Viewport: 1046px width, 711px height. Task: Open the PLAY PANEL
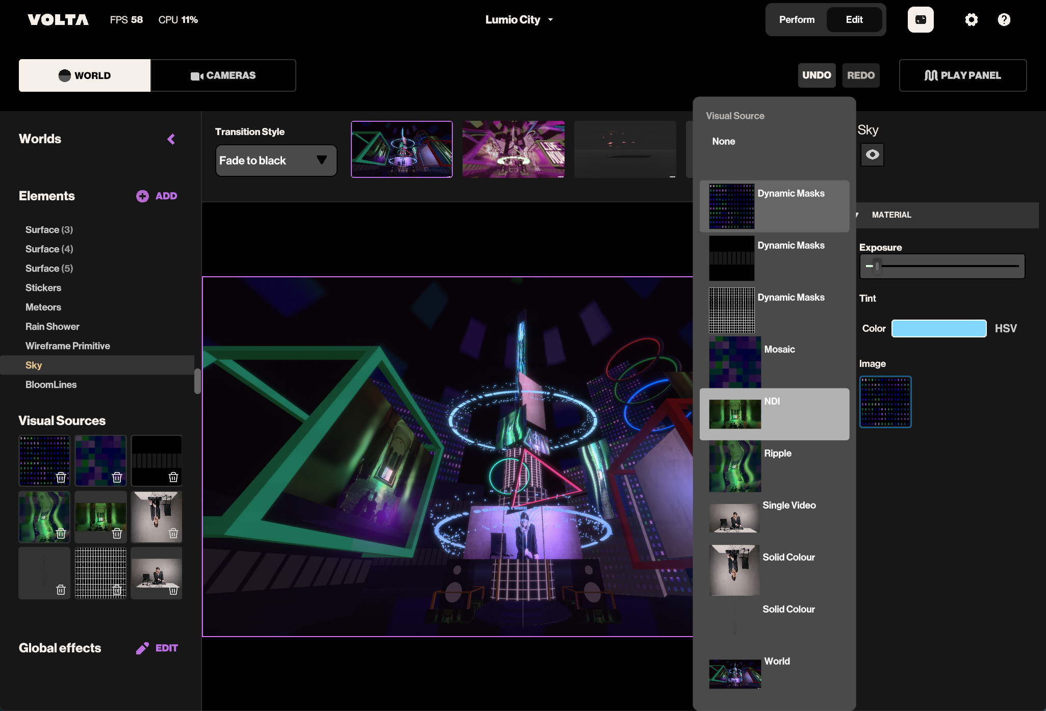pos(962,75)
